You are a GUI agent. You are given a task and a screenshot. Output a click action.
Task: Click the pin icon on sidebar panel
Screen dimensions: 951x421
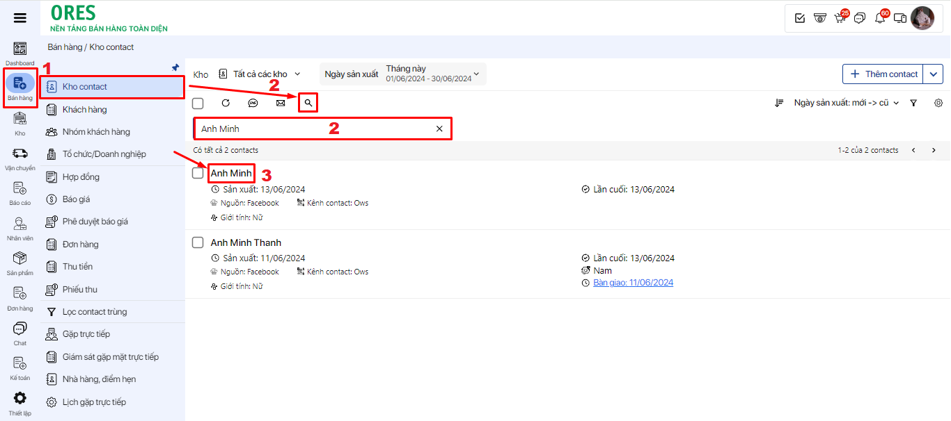coord(175,67)
